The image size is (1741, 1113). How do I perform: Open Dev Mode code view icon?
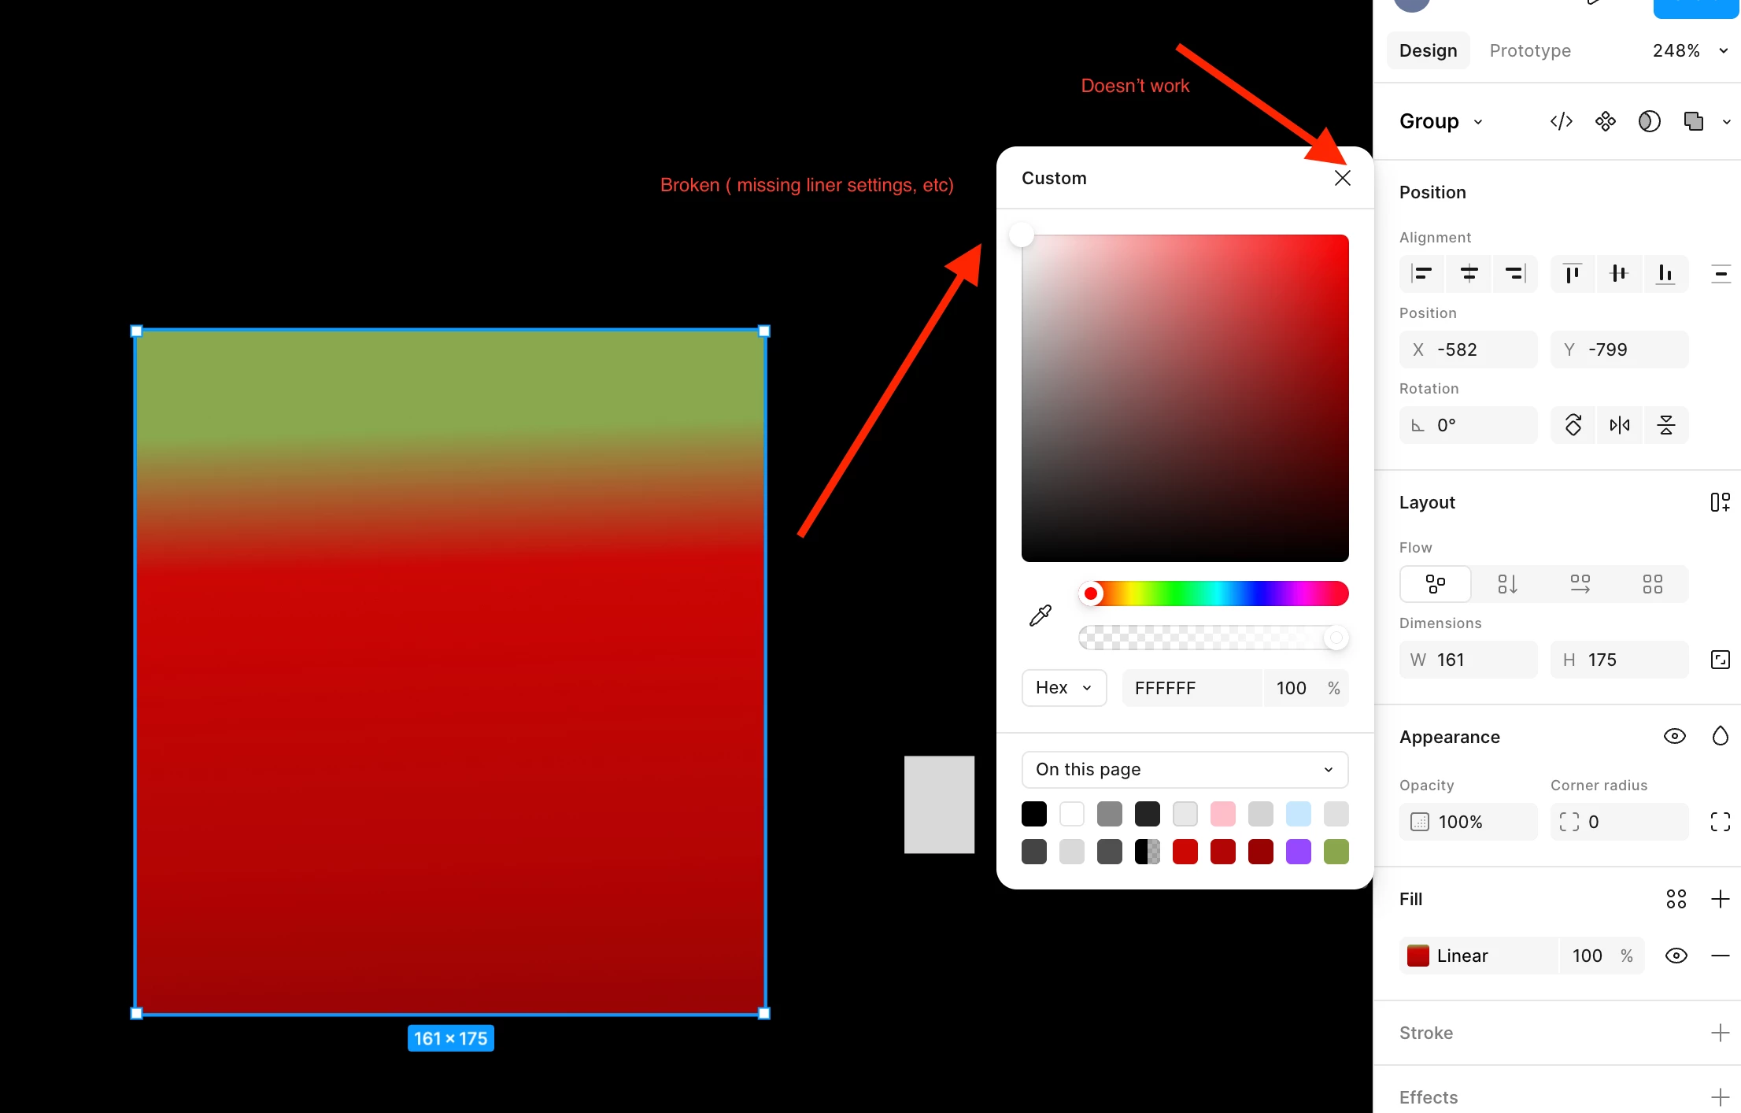tap(1561, 121)
